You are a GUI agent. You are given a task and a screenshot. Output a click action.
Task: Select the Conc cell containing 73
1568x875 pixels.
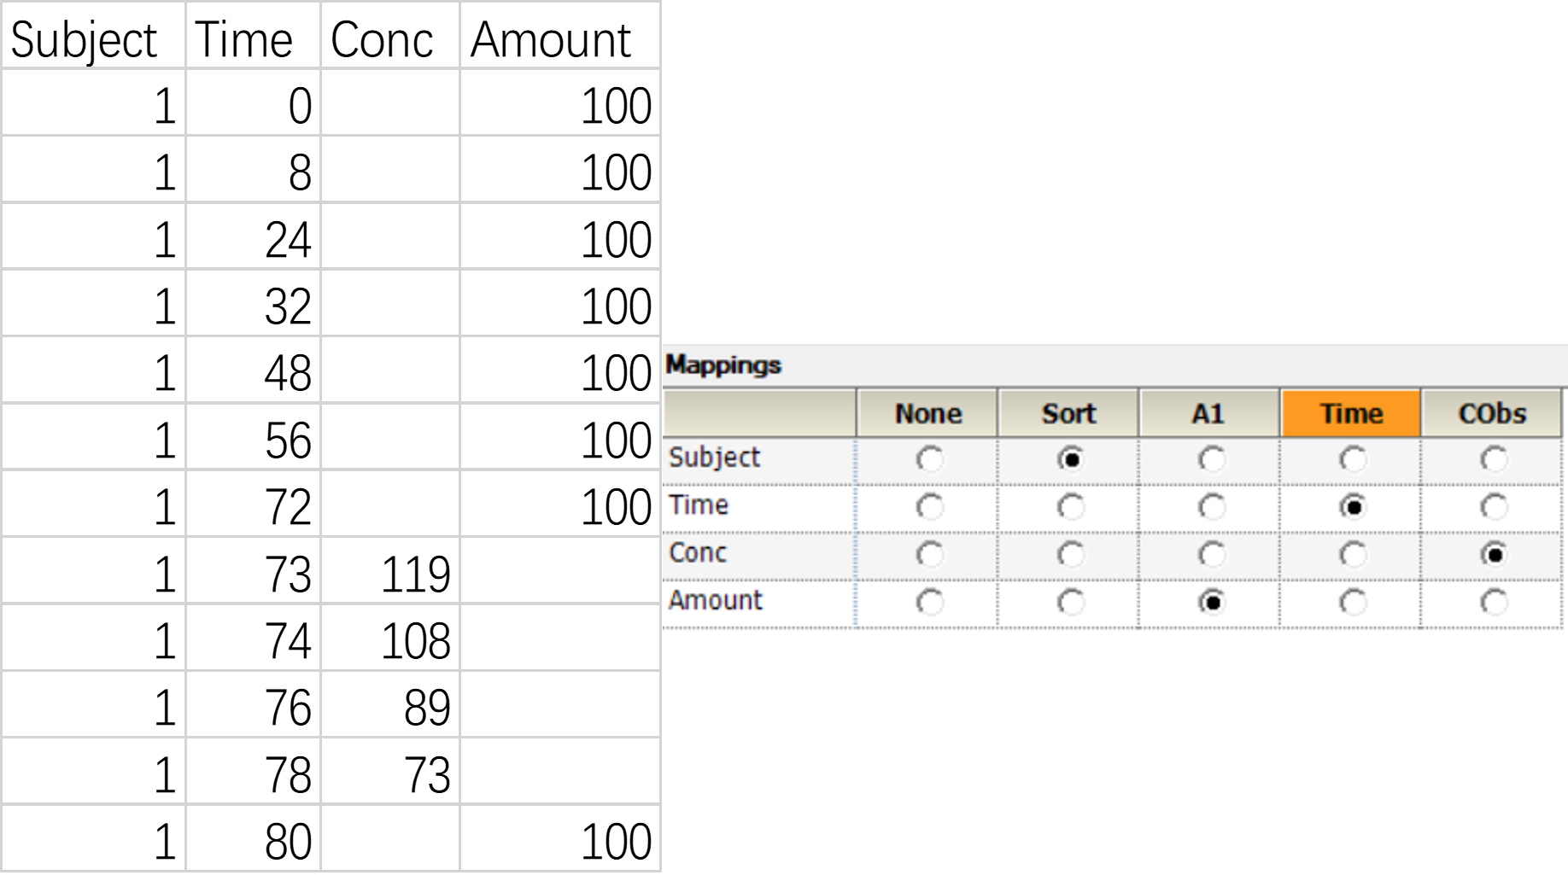(390, 774)
